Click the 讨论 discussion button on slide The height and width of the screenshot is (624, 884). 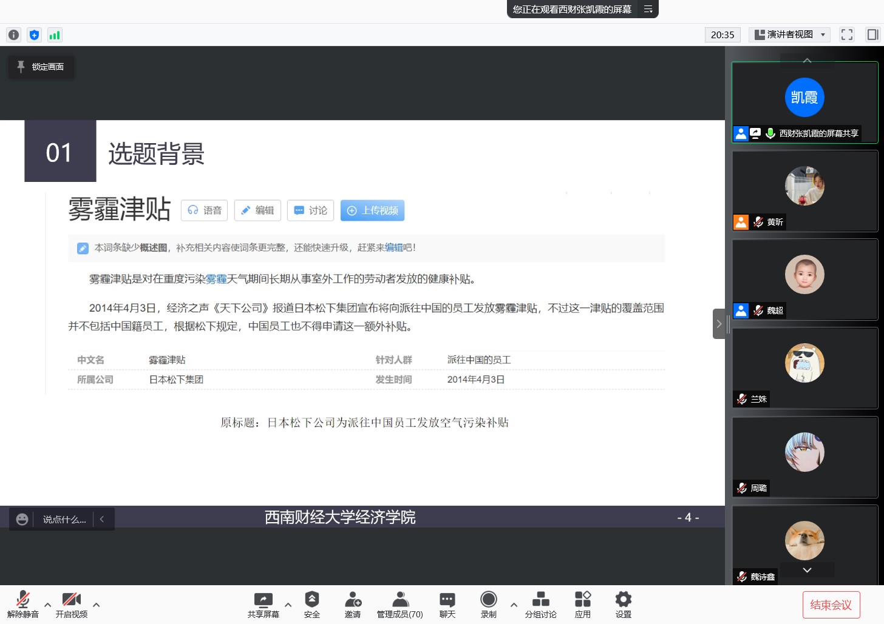click(311, 210)
